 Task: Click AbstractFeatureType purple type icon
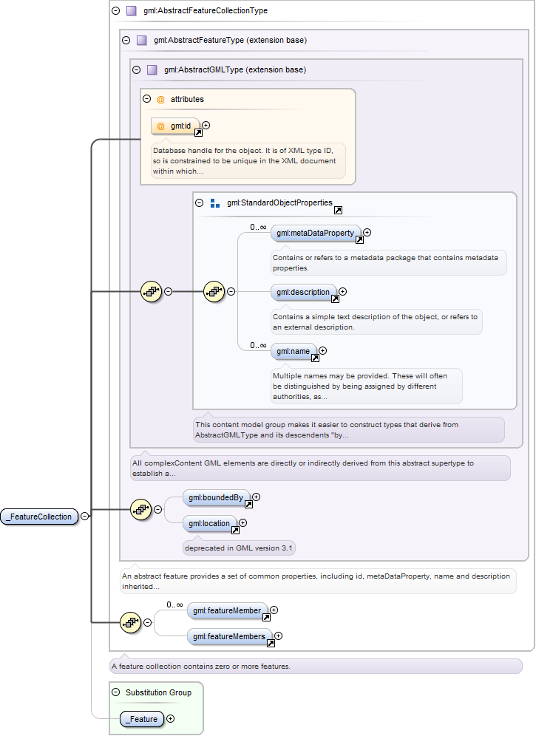click(x=142, y=40)
